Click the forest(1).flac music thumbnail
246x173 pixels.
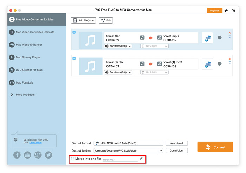point(91,66)
